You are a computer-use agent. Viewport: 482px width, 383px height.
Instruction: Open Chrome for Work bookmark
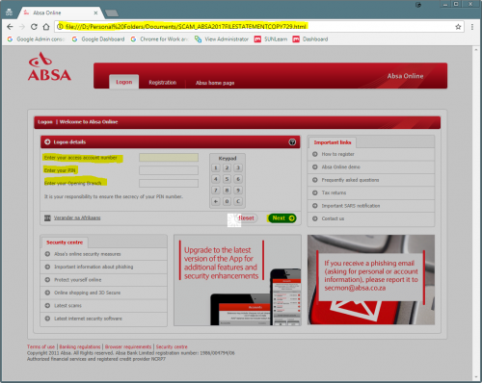(x=159, y=39)
